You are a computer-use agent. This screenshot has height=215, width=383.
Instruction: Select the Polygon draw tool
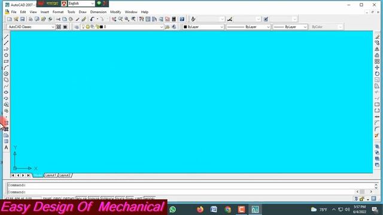(x=7, y=55)
